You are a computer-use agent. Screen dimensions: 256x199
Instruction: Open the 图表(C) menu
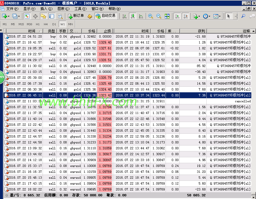63,9
